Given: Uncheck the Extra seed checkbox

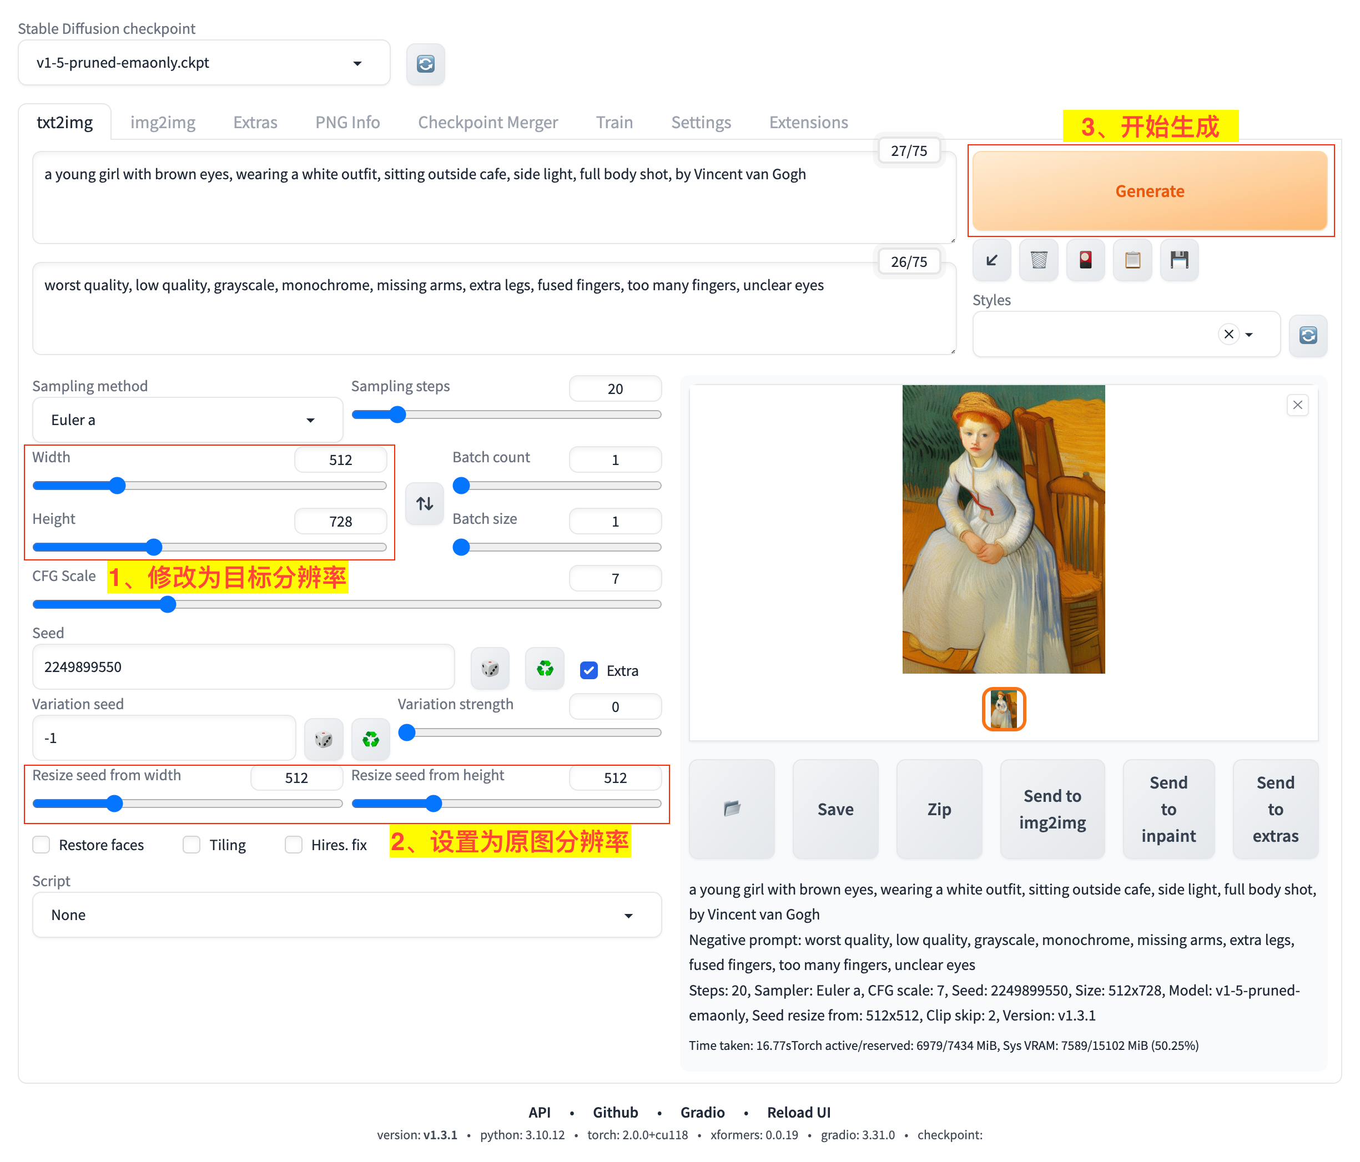Looking at the screenshot, I should [x=589, y=670].
